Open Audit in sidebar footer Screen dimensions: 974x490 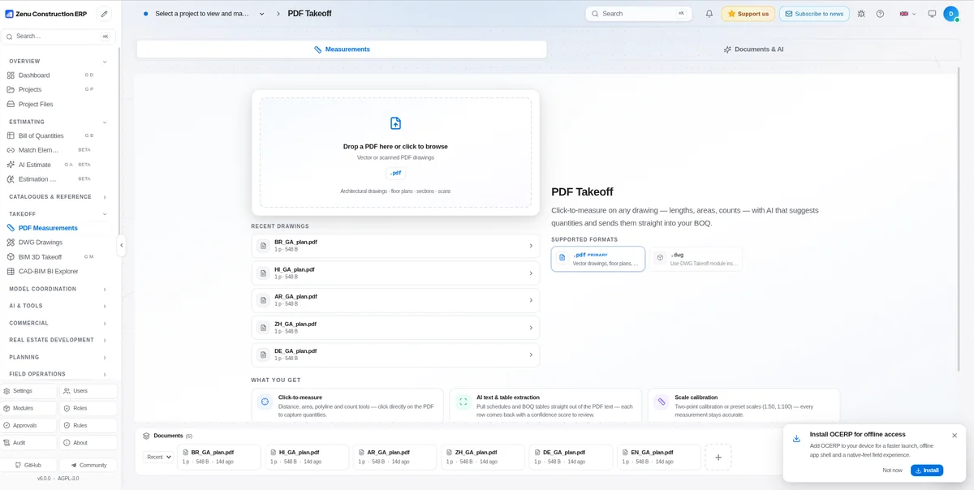[x=29, y=443]
